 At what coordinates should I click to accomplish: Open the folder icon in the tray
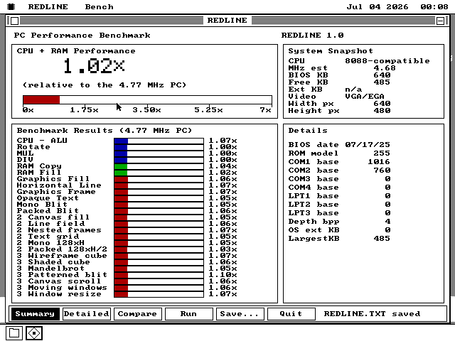pos(14,333)
